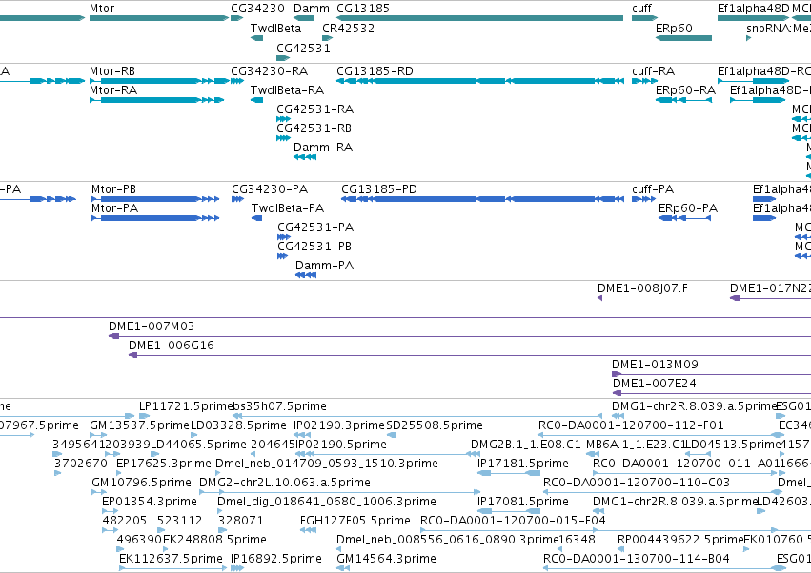Click the RC0-DA0001-130700-114-B04 label

coord(637,559)
